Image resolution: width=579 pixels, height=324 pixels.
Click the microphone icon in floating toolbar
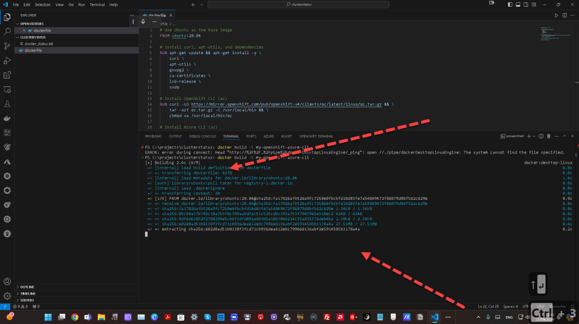pos(143,22)
